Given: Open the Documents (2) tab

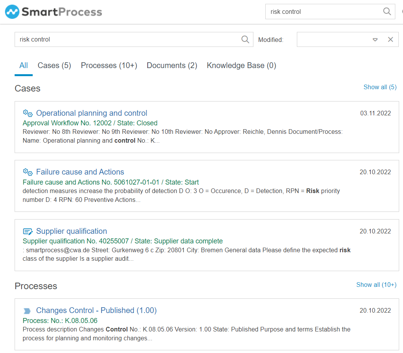Looking at the screenshot, I should (172, 65).
